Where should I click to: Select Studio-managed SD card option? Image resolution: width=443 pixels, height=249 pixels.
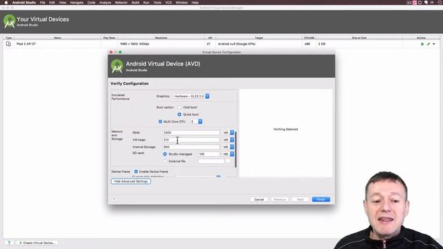(165, 154)
